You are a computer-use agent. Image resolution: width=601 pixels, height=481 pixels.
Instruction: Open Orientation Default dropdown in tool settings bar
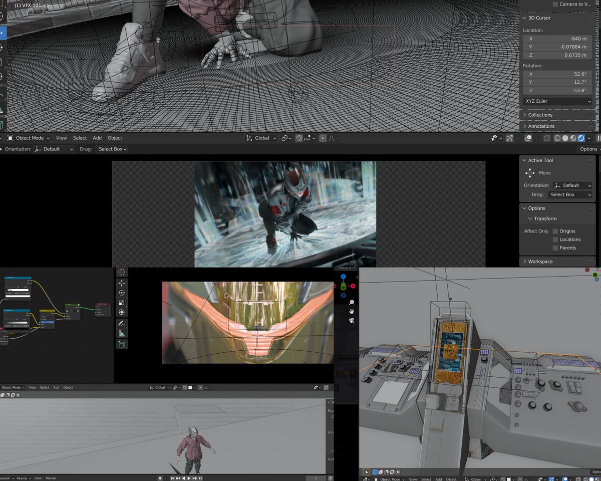point(54,149)
